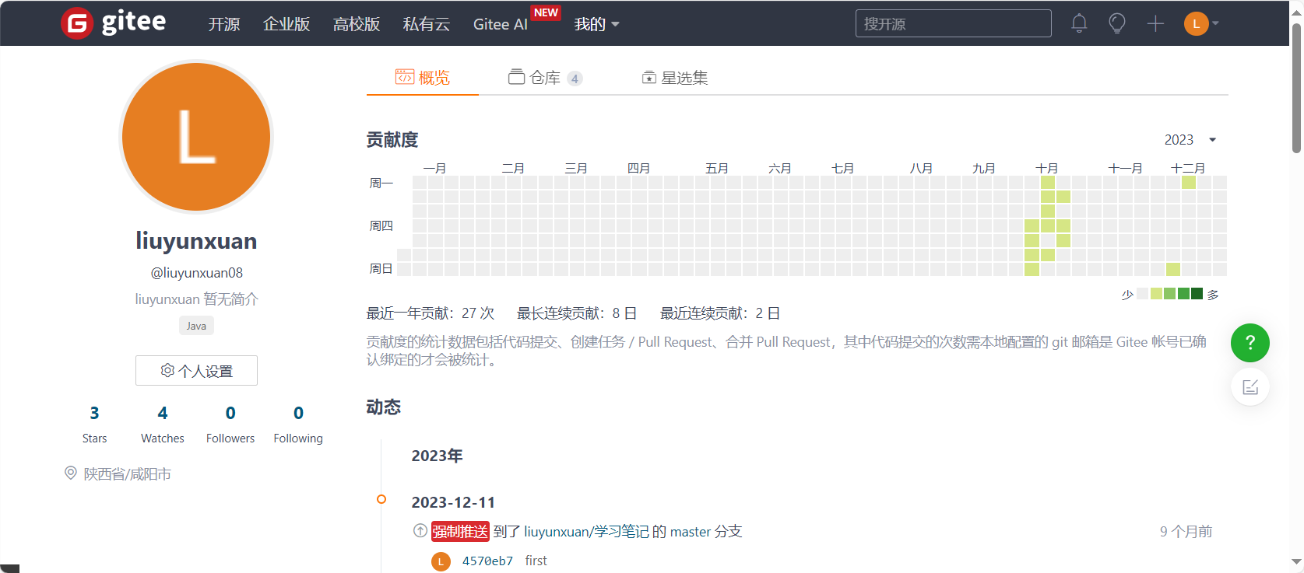The width and height of the screenshot is (1304, 573).
Task: Expand the user avatar menu in header
Action: click(x=1201, y=23)
